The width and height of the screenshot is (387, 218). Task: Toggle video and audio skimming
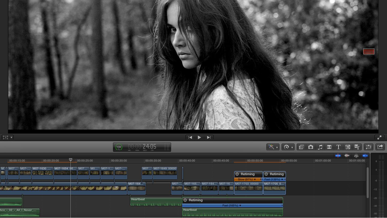[338, 156]
